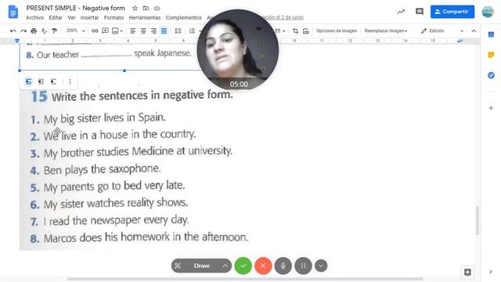Image resolution: width=501 pixels, height=282 pixels.
Task: Star the PRESENT SIMPLE document
Action: 135,8
